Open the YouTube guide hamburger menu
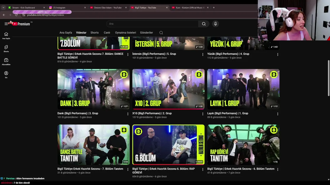Image resolution: width=330 pixels, height=185 pixels. (x=6, y=24)
